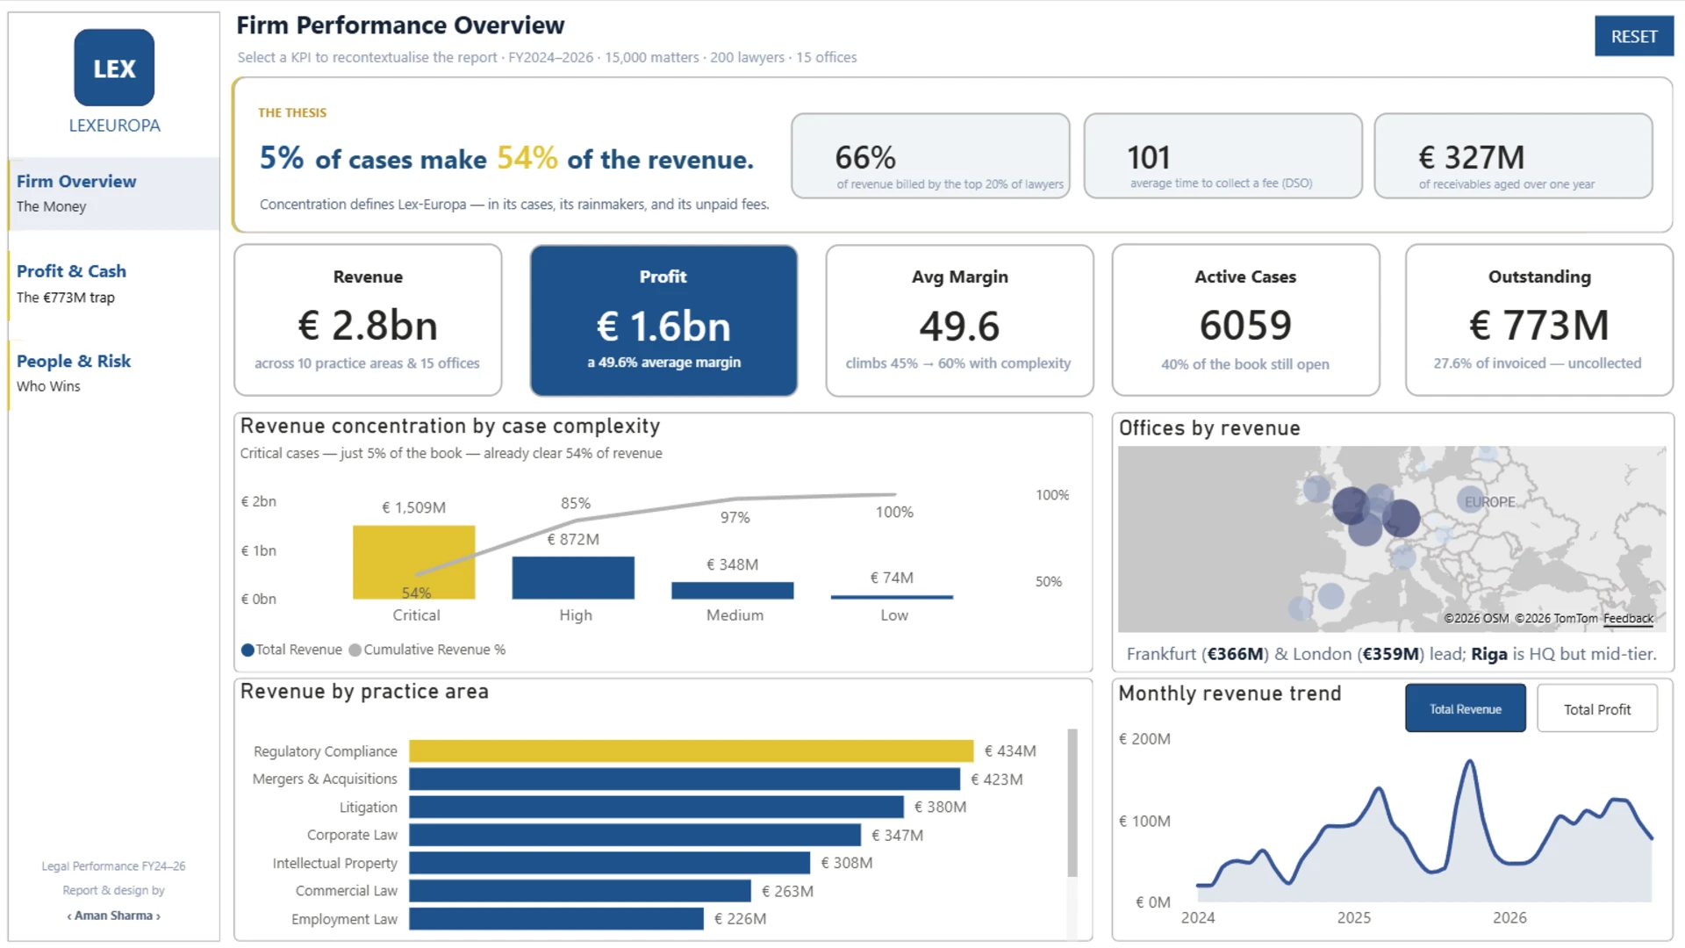Select the Avg Margin KPI card

pyautogui.click(x=959, y=320)
